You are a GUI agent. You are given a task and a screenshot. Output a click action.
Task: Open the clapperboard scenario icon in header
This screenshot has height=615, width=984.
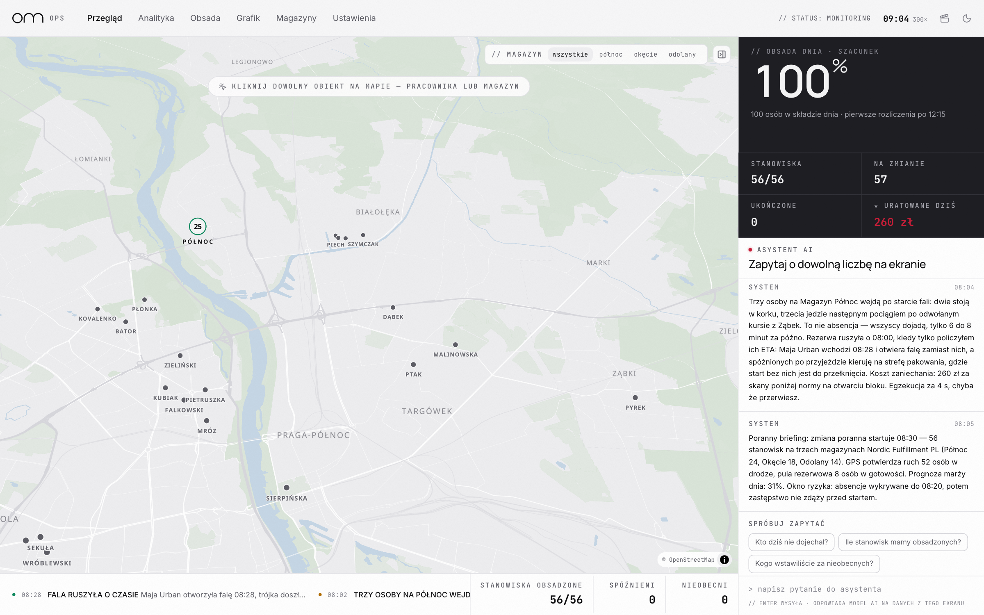pyautogui.click(x=945, y=18)
